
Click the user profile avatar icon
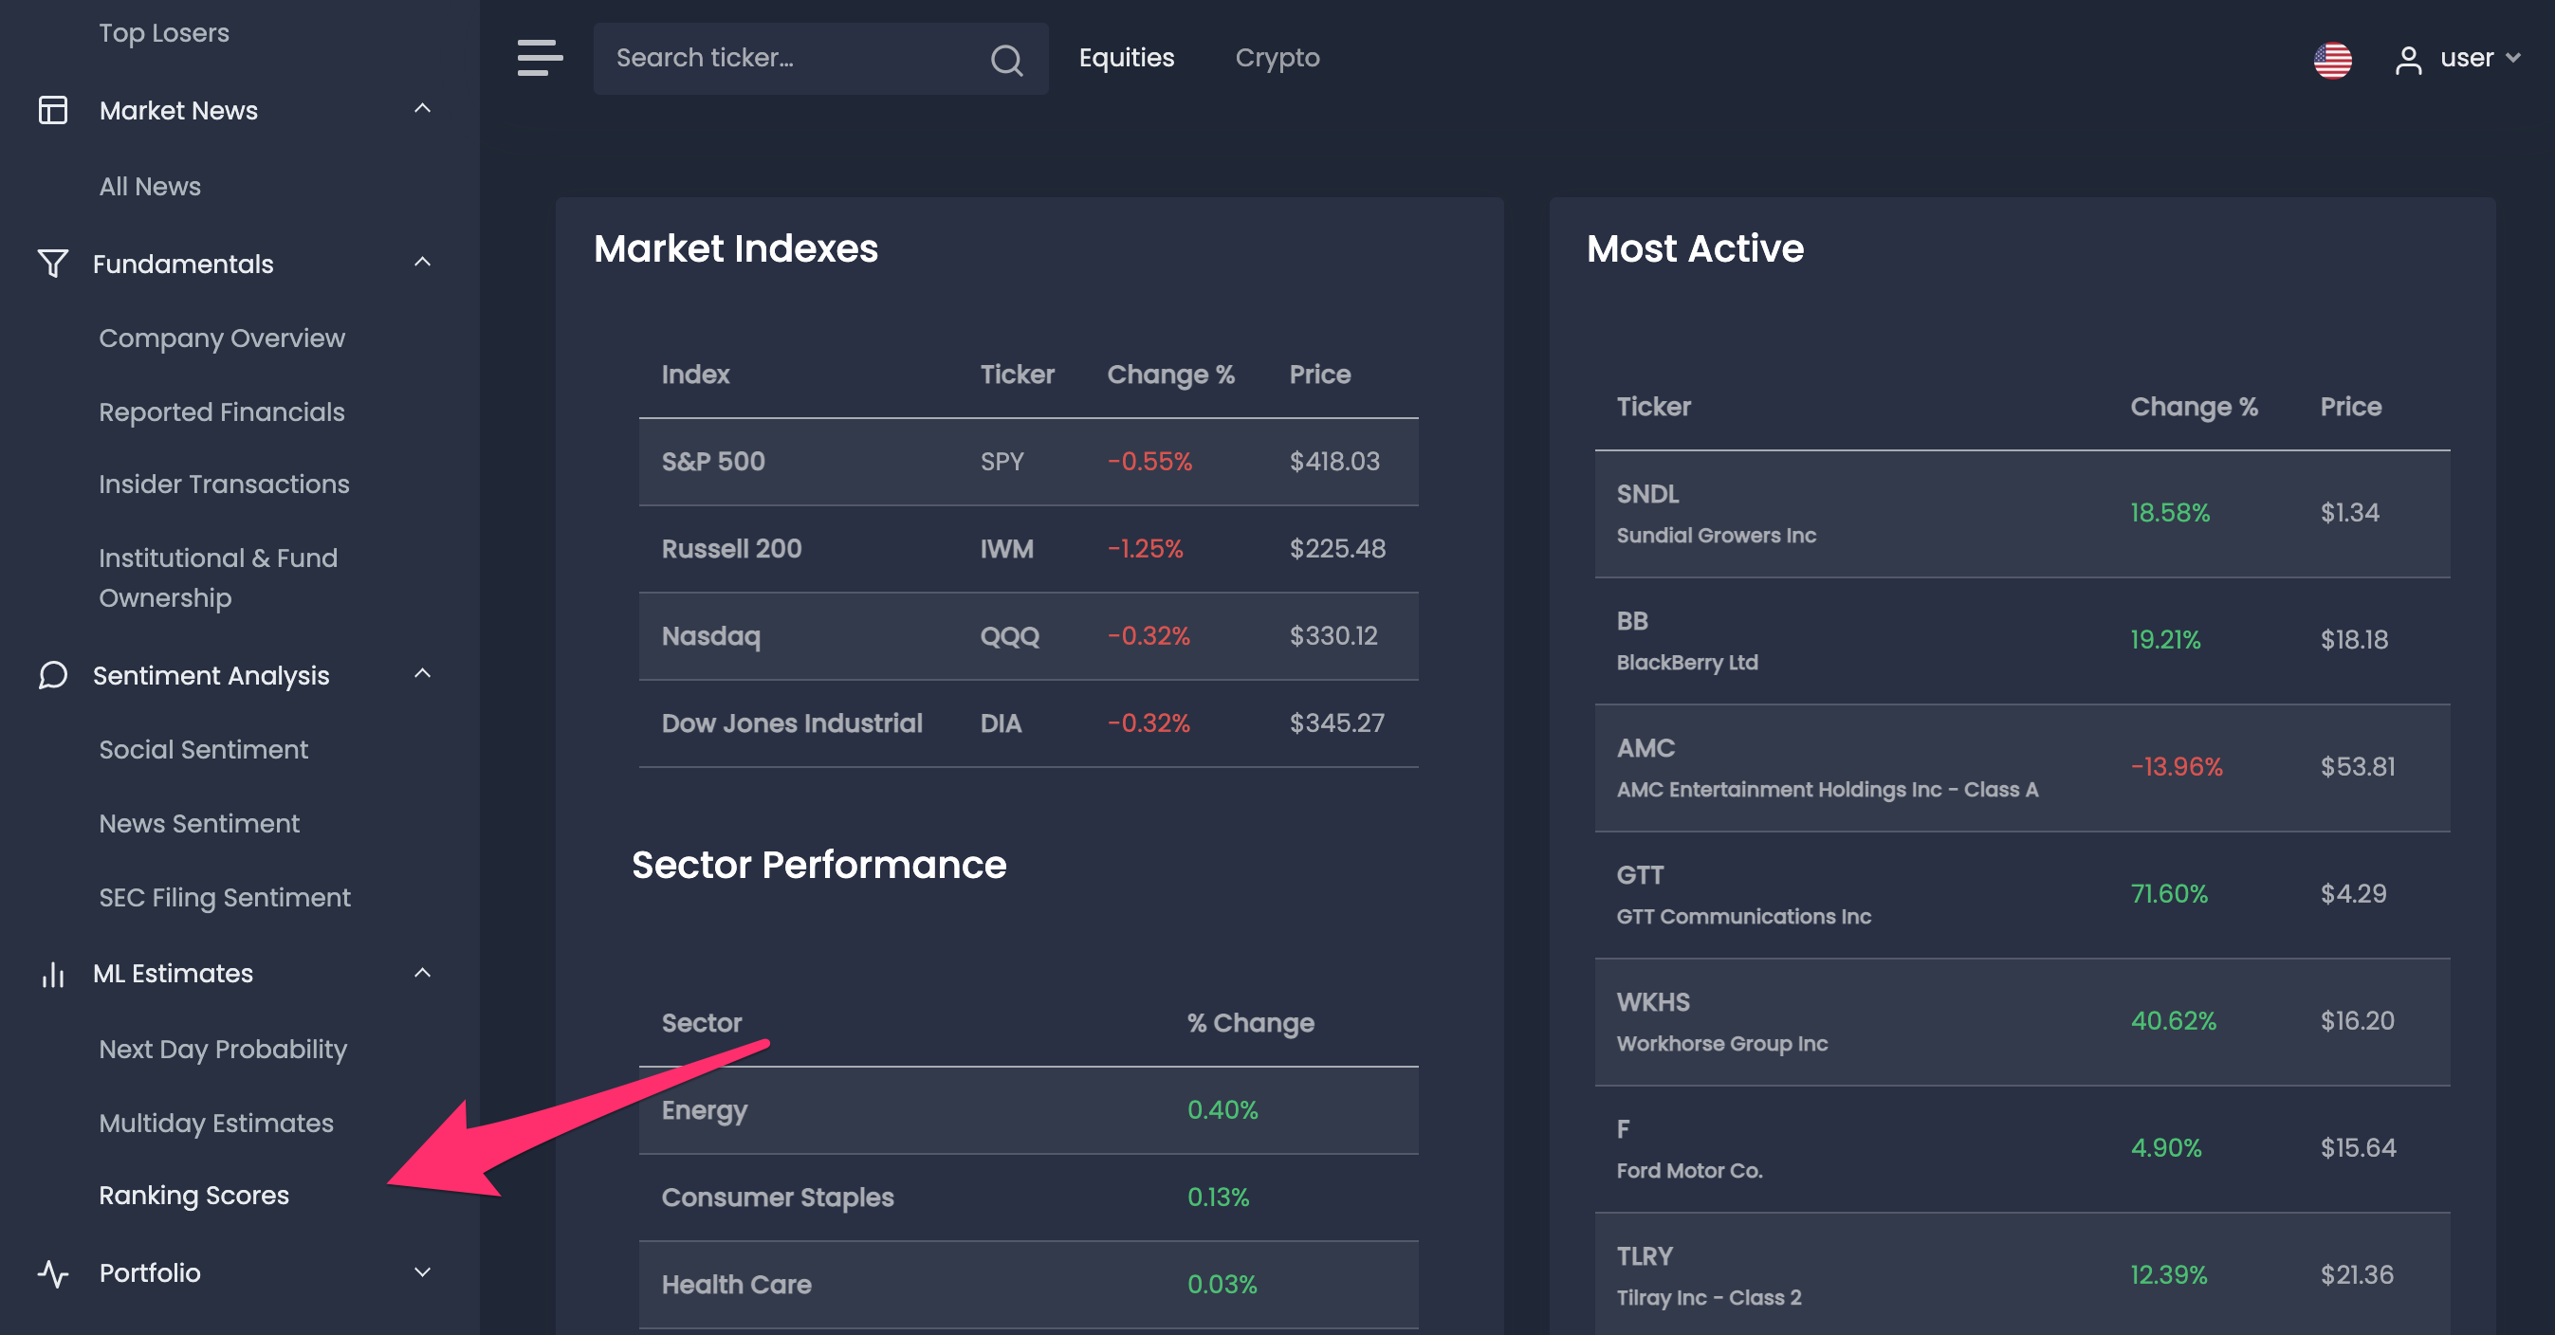tap(2408, 60)
